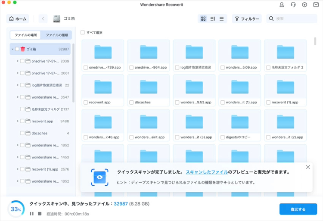Switch to detail list view
The image size is (323, 221).
tap(213, 19)
